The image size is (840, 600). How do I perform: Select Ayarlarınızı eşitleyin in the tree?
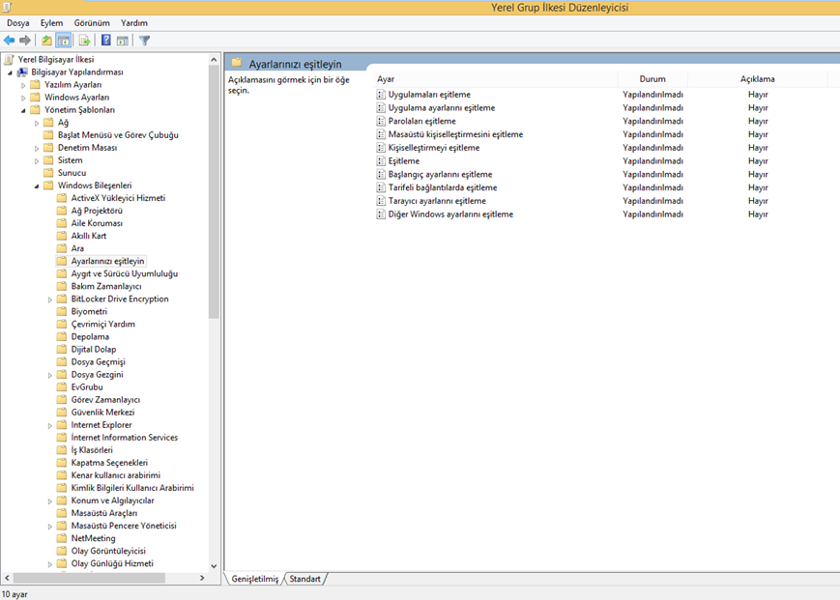click(107, 261)
